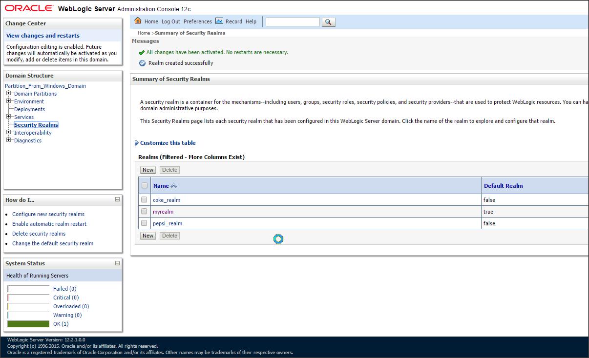Click the Failed (0) status link

tap(65, 289)
